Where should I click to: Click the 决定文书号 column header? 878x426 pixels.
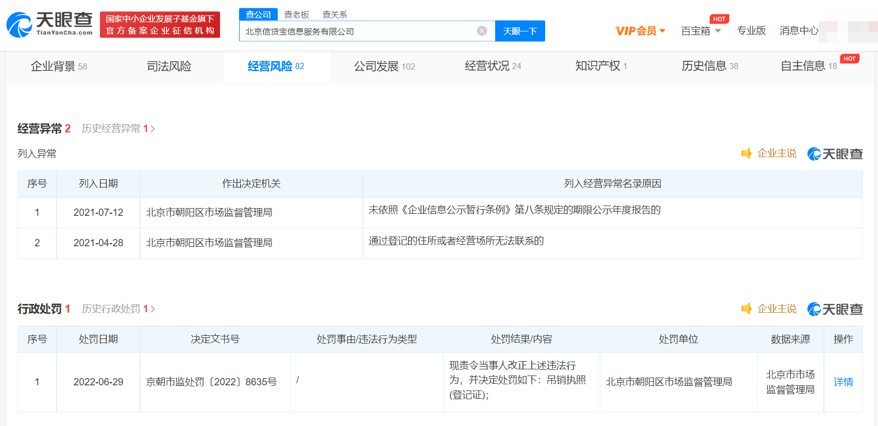[215, 339]
